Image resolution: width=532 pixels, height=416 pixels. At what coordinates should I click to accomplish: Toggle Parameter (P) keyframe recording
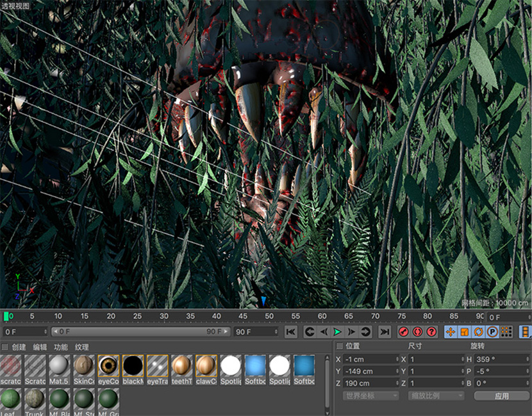(x=492, y=332)
